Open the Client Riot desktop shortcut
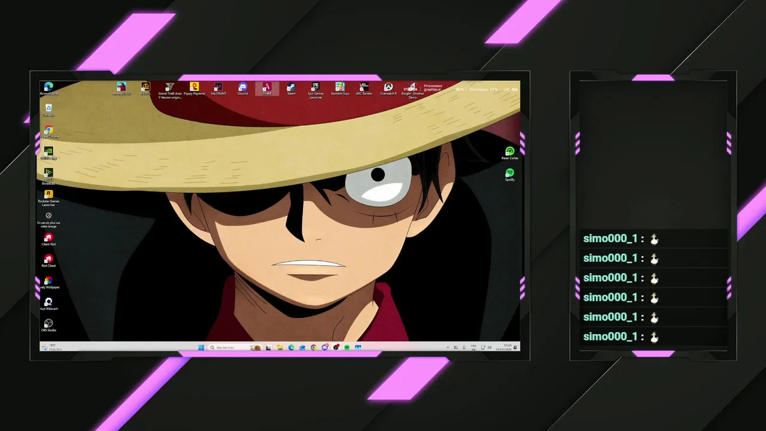Image resolution: width=766 pixels, height=431 pixels. (x=49, y=239)
